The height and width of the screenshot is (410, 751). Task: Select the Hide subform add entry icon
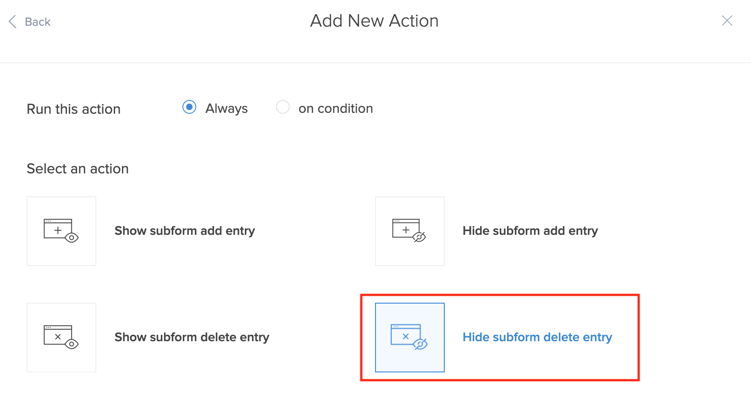tap(409, 231)
